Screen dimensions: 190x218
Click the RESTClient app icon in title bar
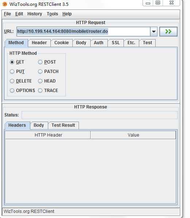[x=5, y=4]
